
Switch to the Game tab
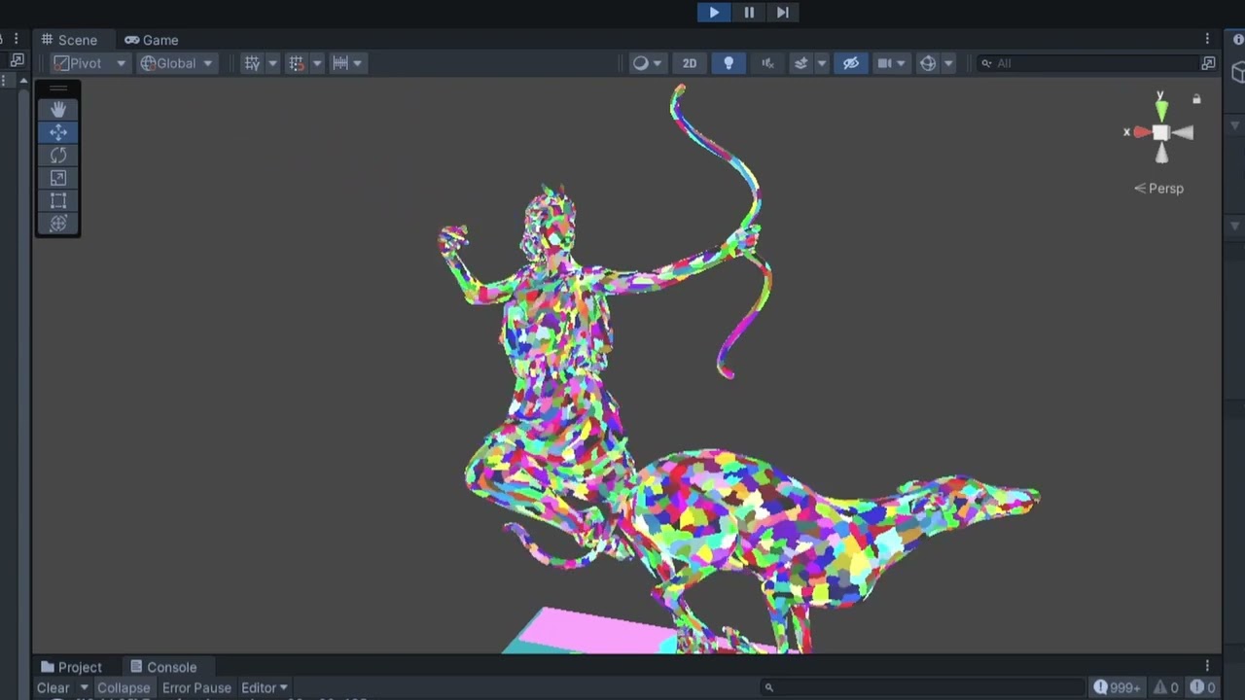(152, 40)
